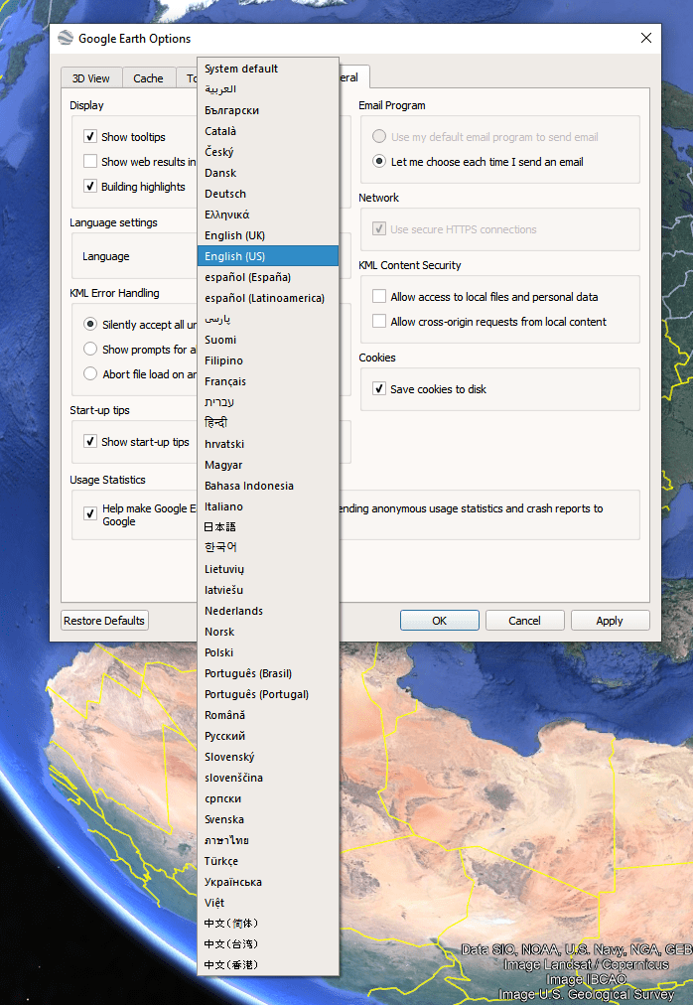Select slovenščina language option
The height and width of the screenshot is (1005, 693).
(268, 778)
